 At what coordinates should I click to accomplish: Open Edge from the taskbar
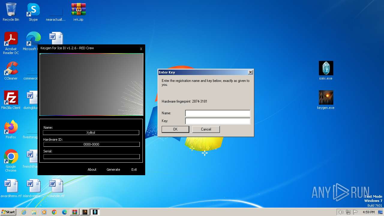tap(64, 212)
